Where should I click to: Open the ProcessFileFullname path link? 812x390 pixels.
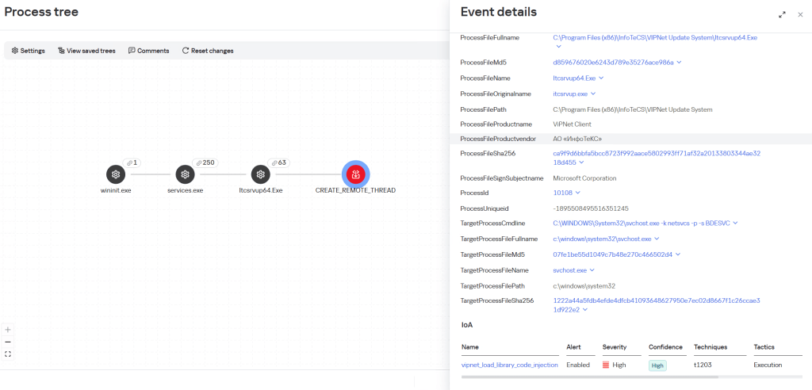click(656, 37)
